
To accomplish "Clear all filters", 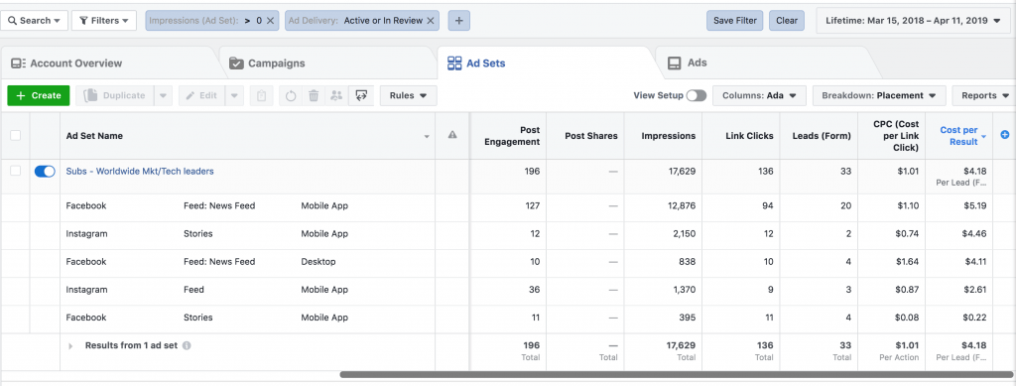I will pos(787,21).
